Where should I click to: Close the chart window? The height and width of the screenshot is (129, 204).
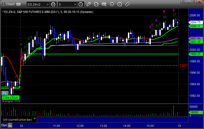tap(199, 2)
